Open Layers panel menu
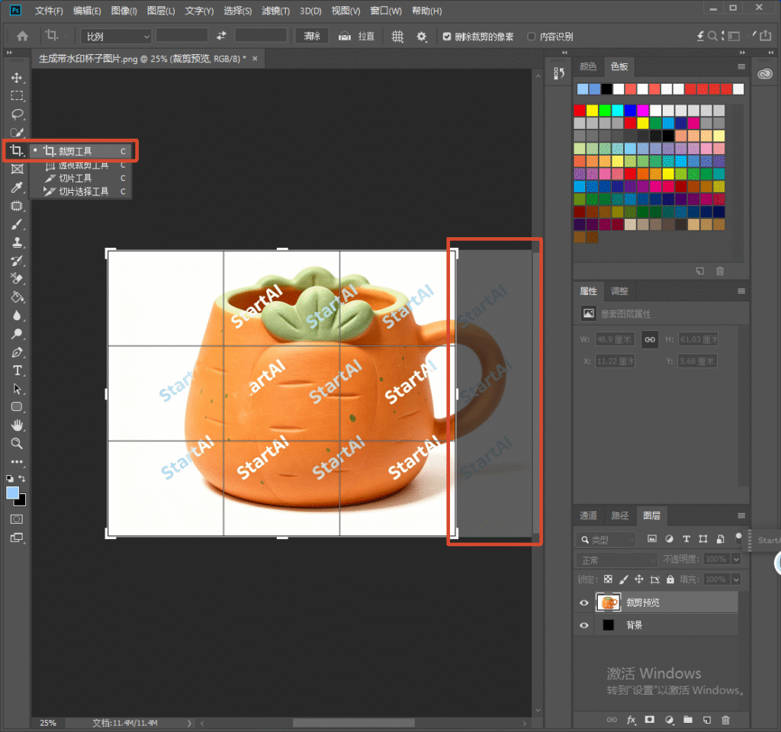781x732 pixels. 741,515
